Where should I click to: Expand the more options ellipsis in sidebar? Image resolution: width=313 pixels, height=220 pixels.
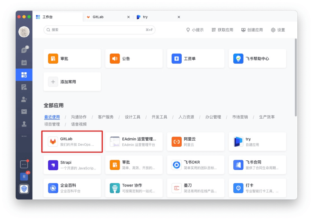click(24, 136)
